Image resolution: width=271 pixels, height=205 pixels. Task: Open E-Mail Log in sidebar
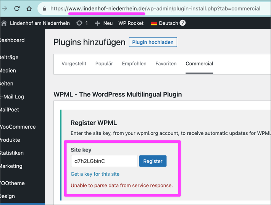[12, 97]
